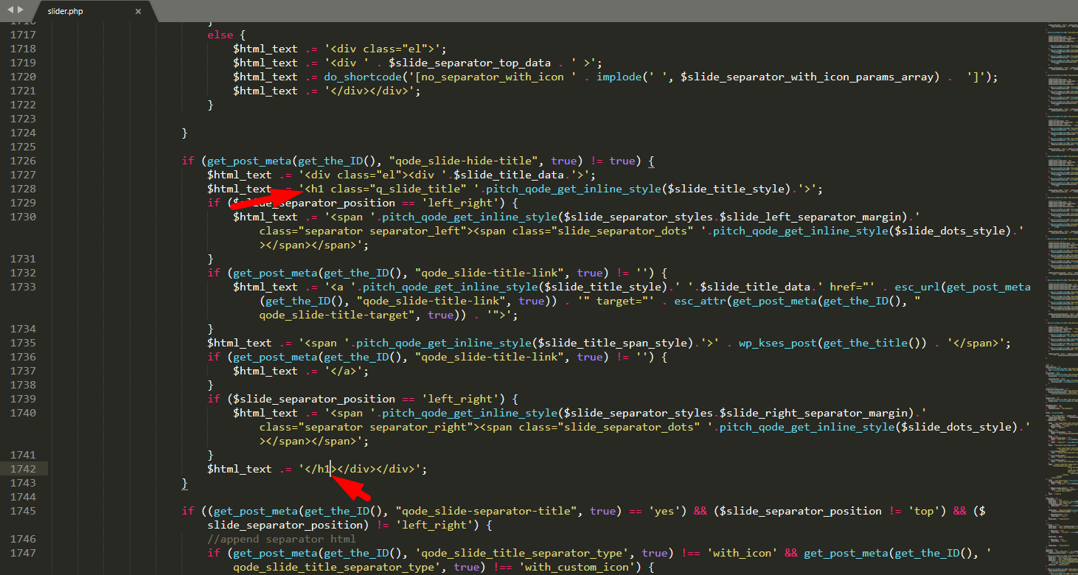
Task: Close the slider.php tab
Action: (138, 11)
